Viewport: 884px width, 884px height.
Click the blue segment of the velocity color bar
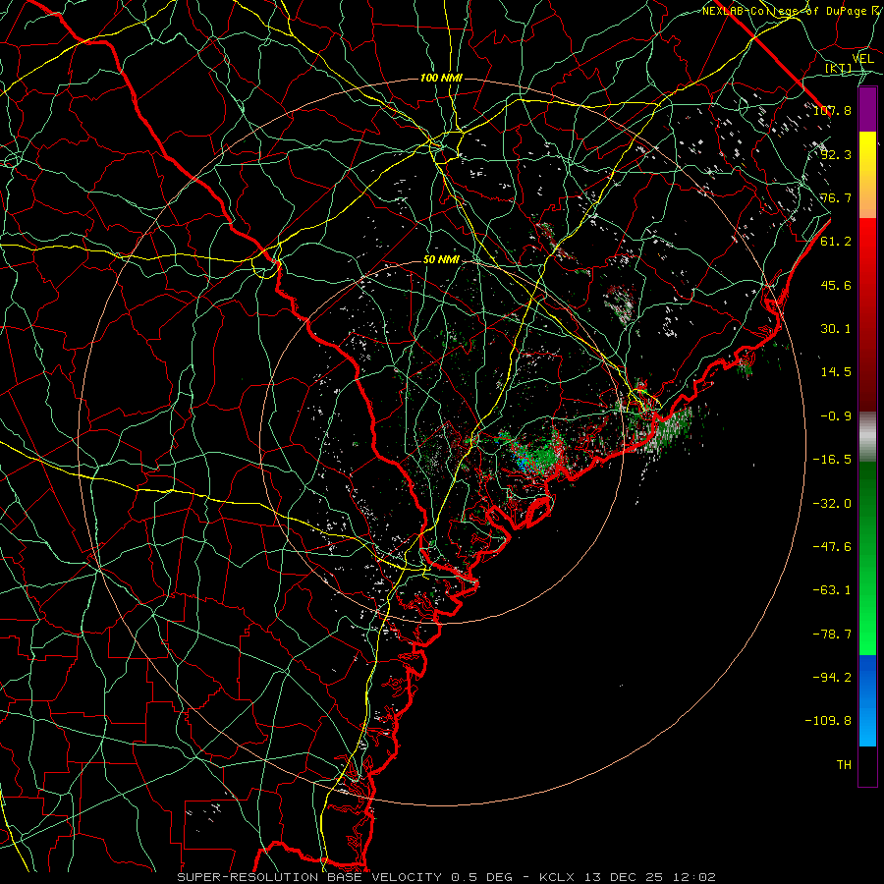867,700
